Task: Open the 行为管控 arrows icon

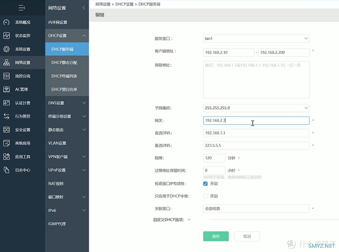Action: [7, 116]
